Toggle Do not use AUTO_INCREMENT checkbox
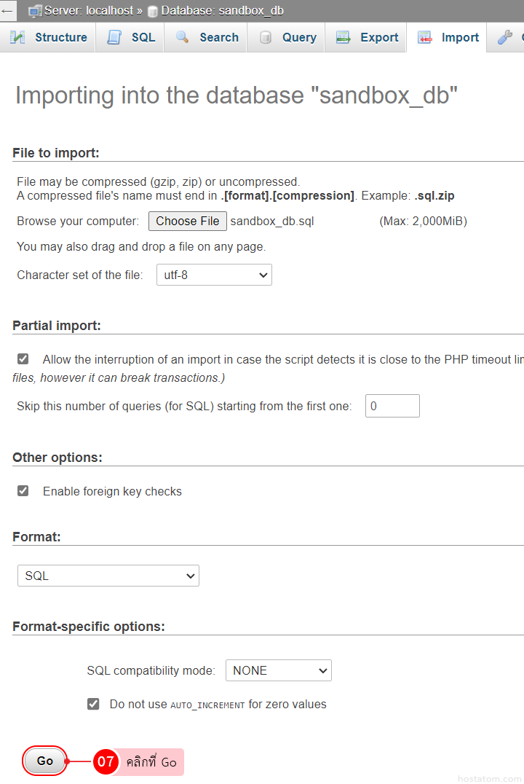Image resolution: width=524 pixels, height=784 pixels. point(93,704)
